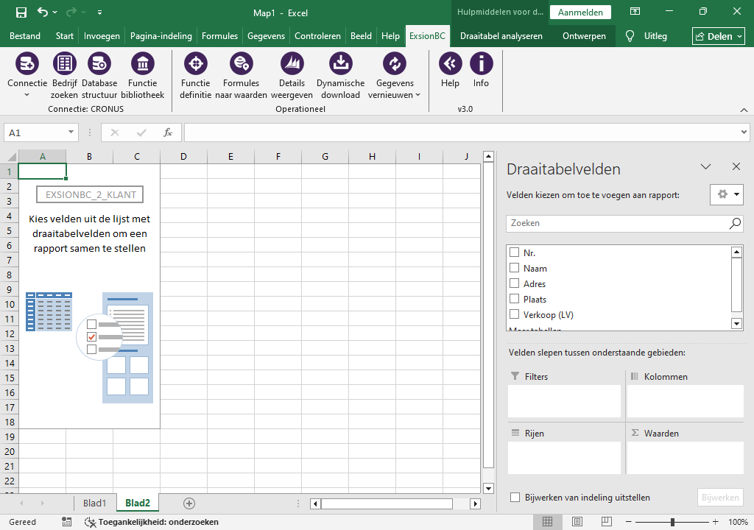Click the zoom level 100% text
This screenshot has height=530, width=754.
pos(738,522)
